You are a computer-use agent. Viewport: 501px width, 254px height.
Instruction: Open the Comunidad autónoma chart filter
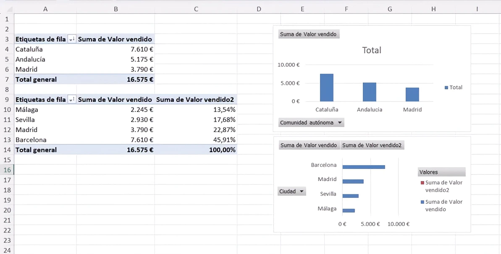coord(312,122)
